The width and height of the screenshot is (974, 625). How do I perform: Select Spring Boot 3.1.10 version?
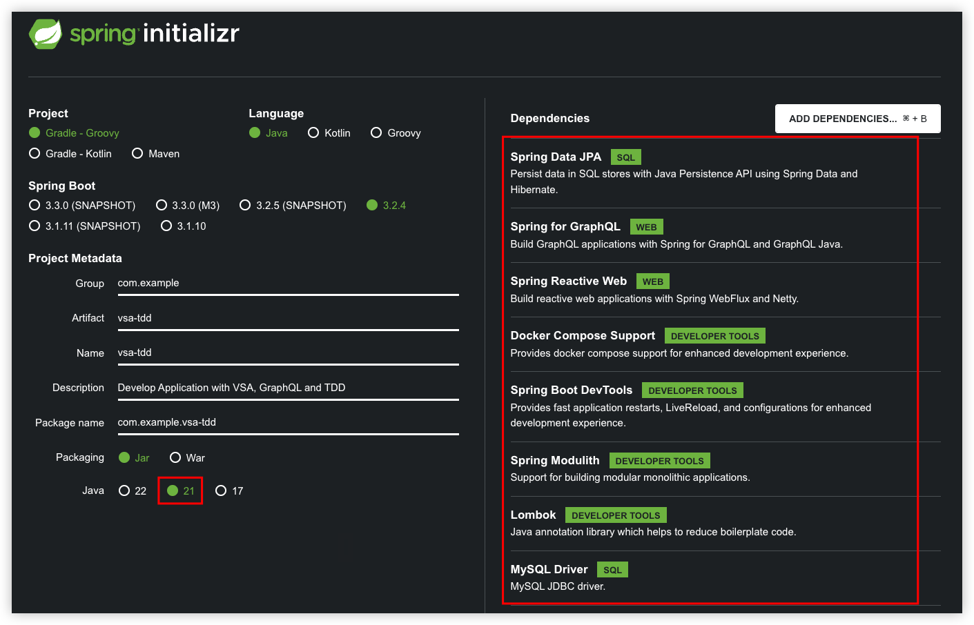click(x=183, y=226)
